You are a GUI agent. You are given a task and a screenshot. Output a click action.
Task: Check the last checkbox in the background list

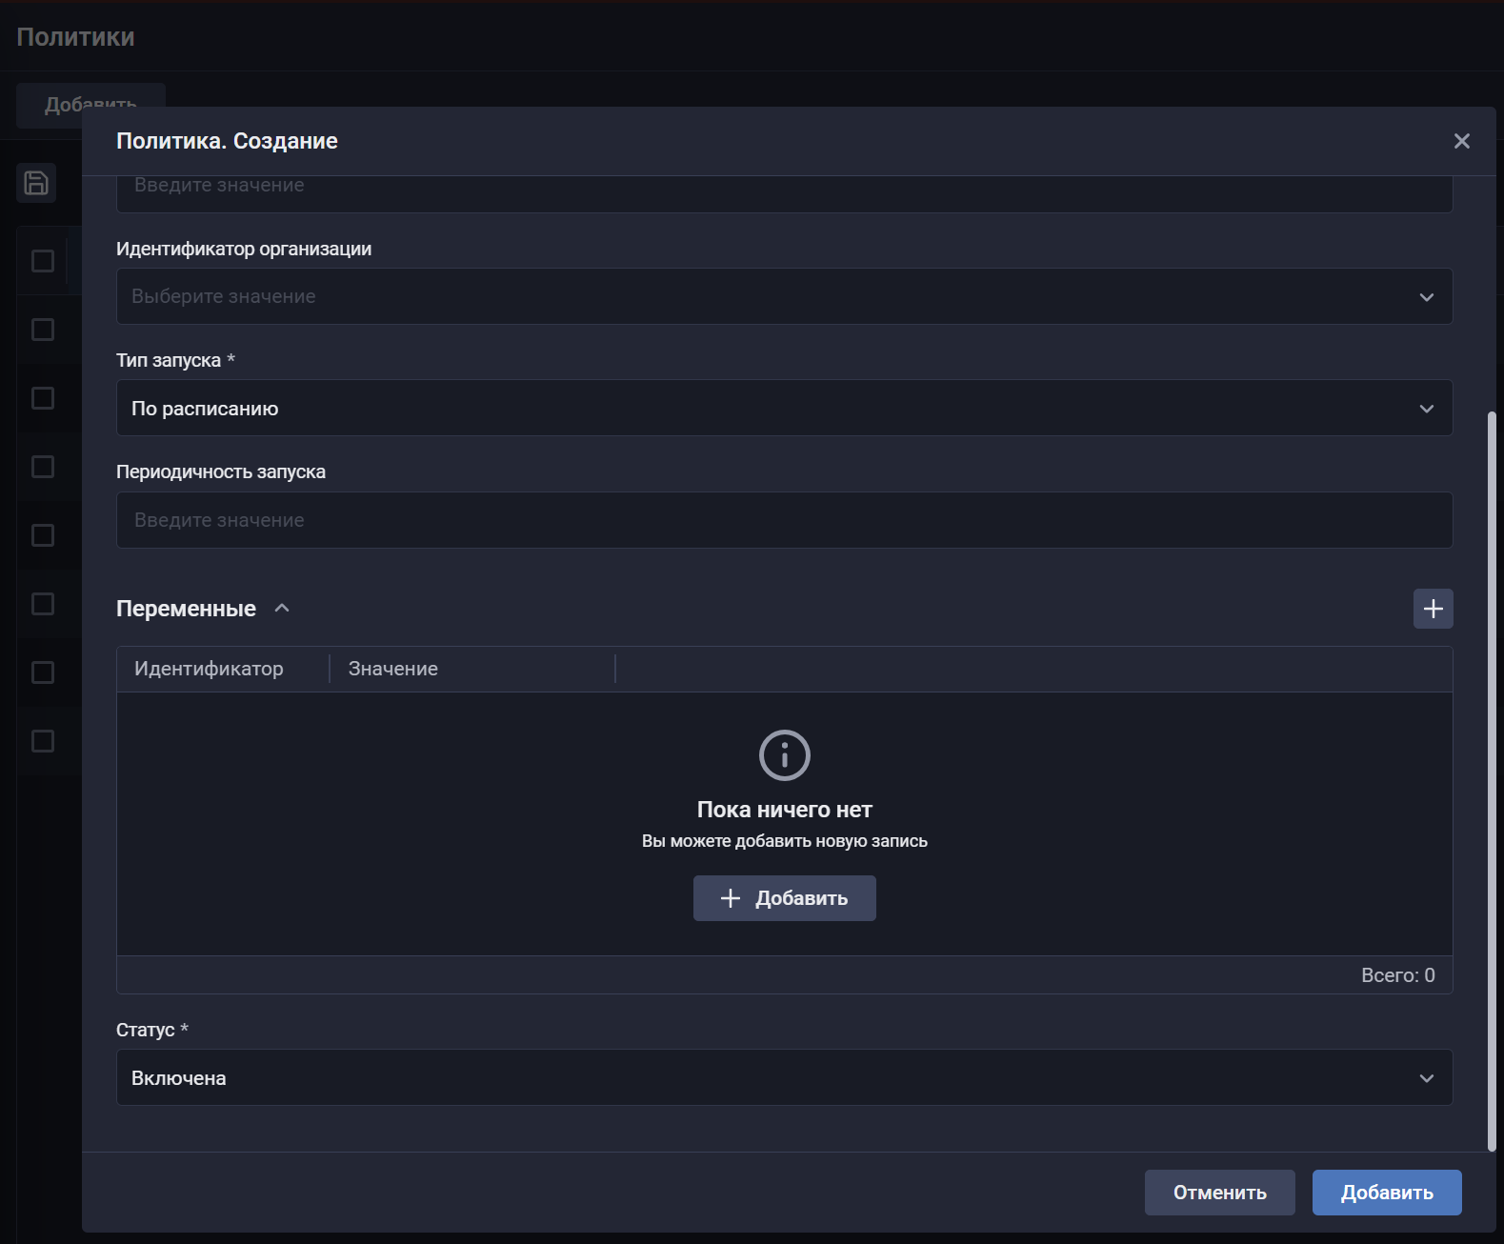[x=43, y=741]
